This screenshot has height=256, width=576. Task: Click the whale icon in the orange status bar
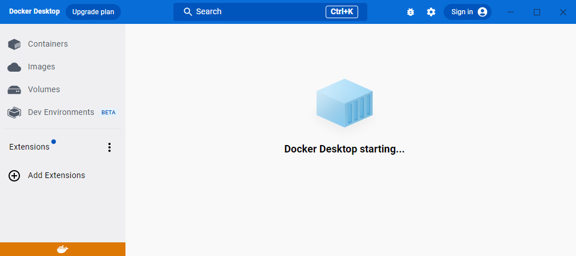click(x=63, y=249)
